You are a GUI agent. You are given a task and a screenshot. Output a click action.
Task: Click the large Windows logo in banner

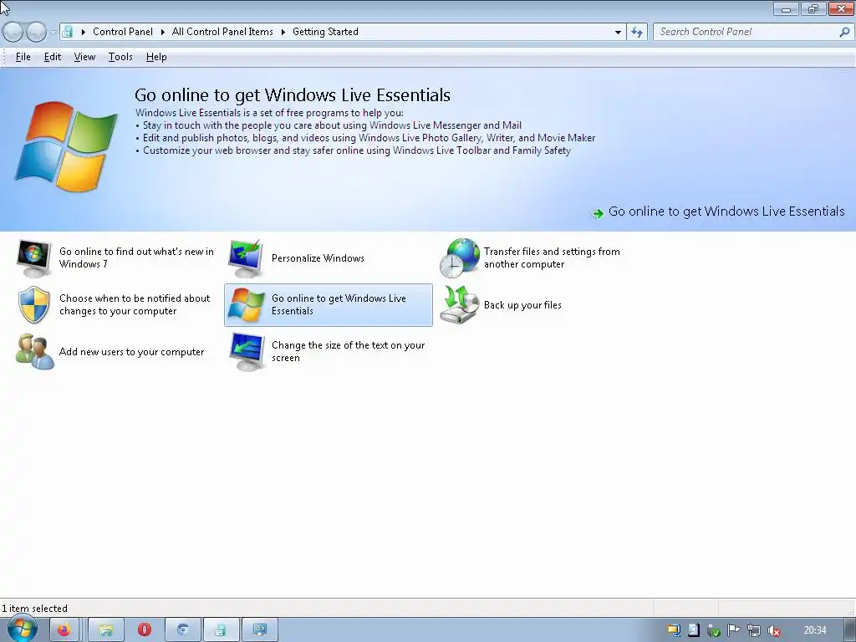(x=66, y=146)
